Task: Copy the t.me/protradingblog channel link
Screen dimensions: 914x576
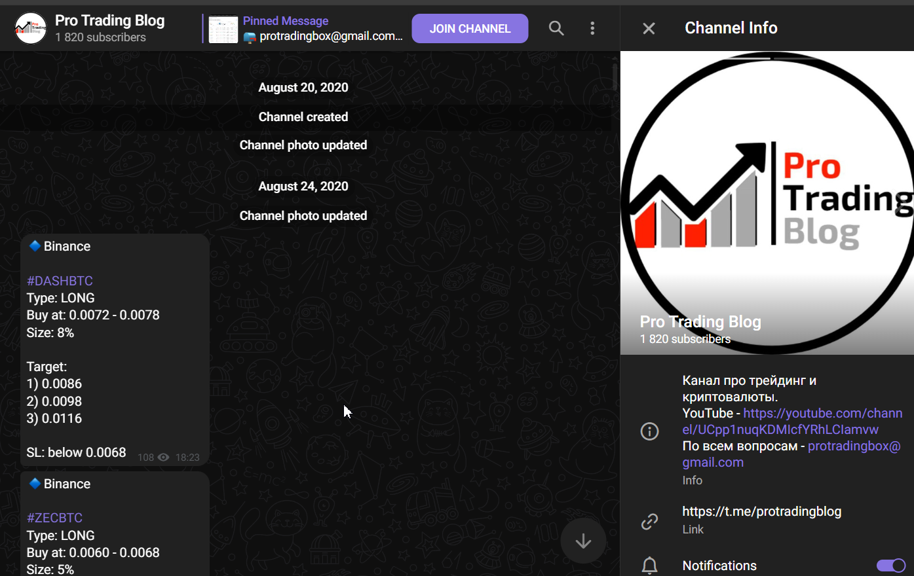Action: (x=761, y=511)
